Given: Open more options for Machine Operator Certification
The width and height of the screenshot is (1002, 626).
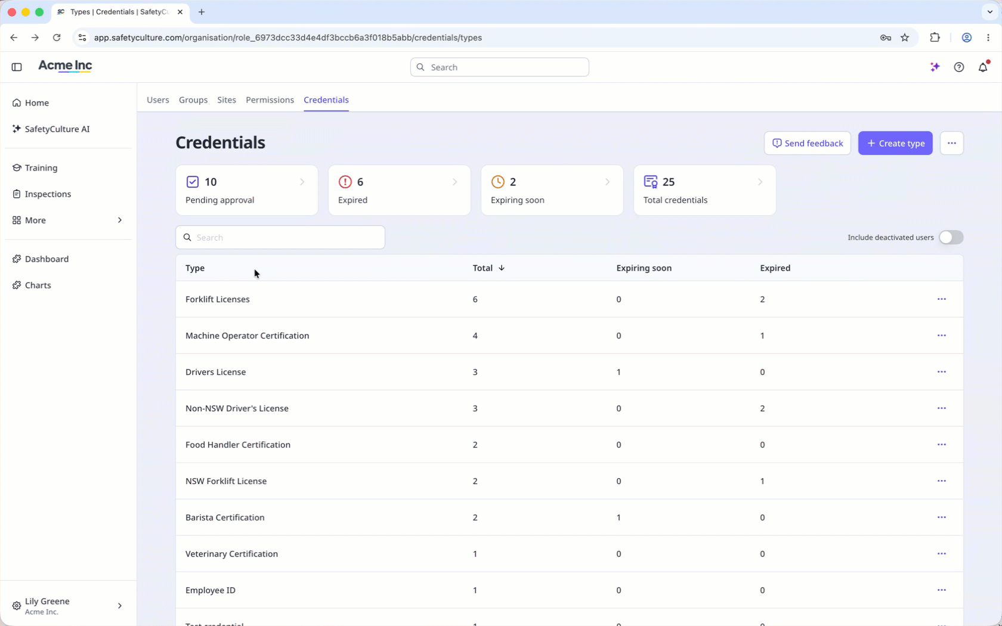Looking at the screenshot, I should pyautogui.click(x=942, y=336).
